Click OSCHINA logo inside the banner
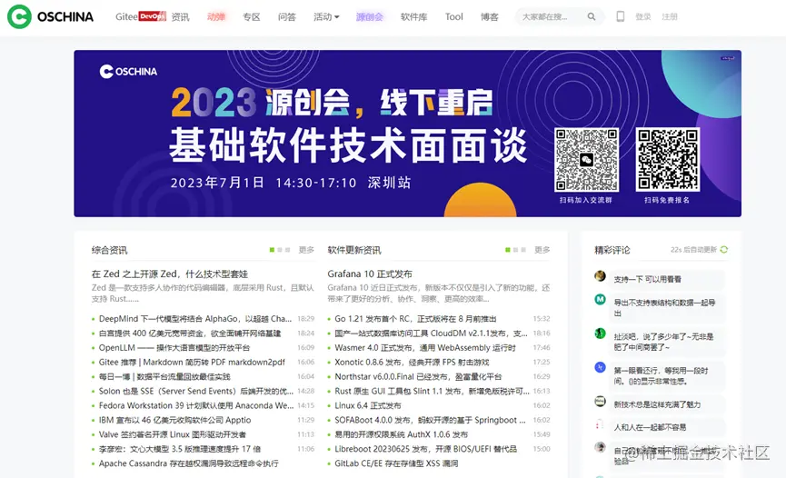 click(128, 72)
